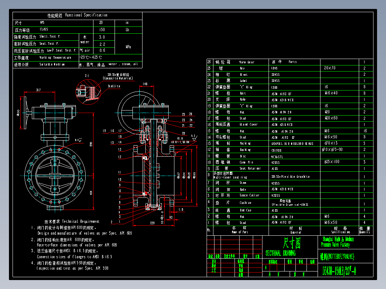Click the valve disc center in front view
The width and height of the screenshot is (386, 289).
pyautogui.click(x=55, y=176)
